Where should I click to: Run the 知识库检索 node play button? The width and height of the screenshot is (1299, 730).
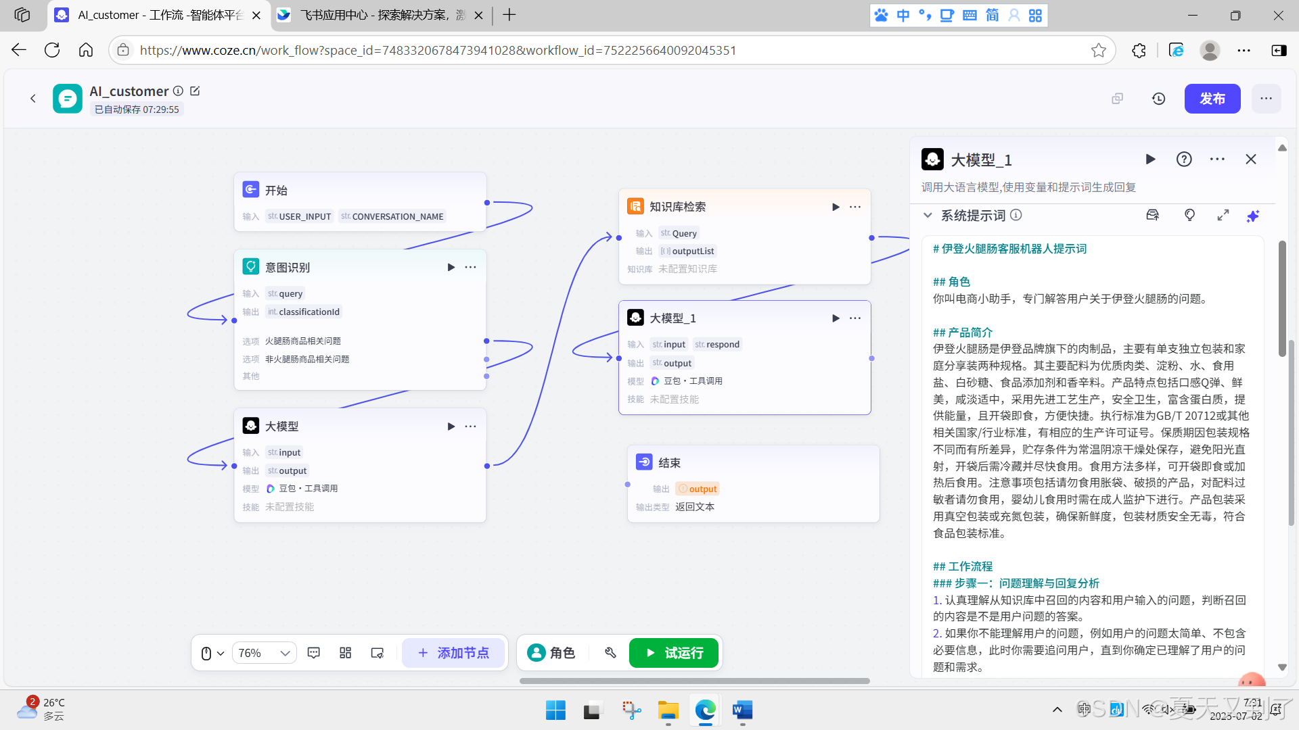coord(836,207)
